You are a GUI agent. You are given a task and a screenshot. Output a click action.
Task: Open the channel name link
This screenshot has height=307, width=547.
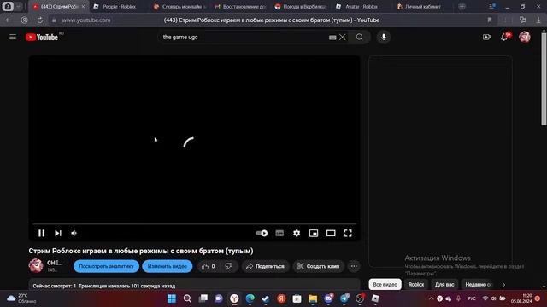pyautogui.click(x=55, y=263)
